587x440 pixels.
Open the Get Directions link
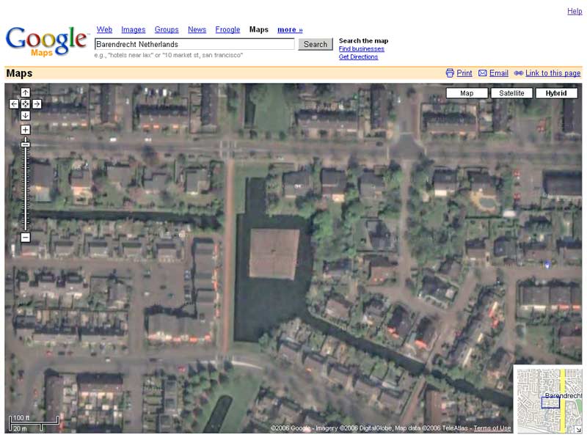click(x=358, y=57)
